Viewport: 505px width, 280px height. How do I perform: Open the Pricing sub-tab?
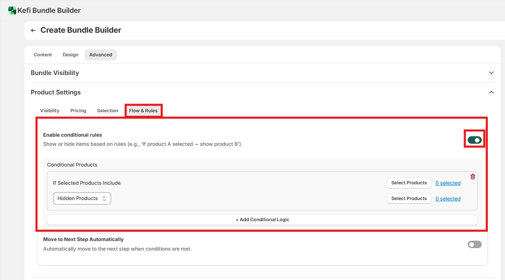(x=78, y=111)
